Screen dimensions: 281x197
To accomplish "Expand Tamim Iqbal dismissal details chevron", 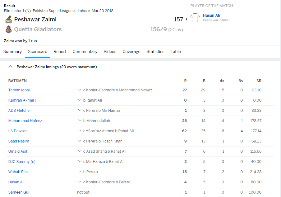I will coord(80,90).
